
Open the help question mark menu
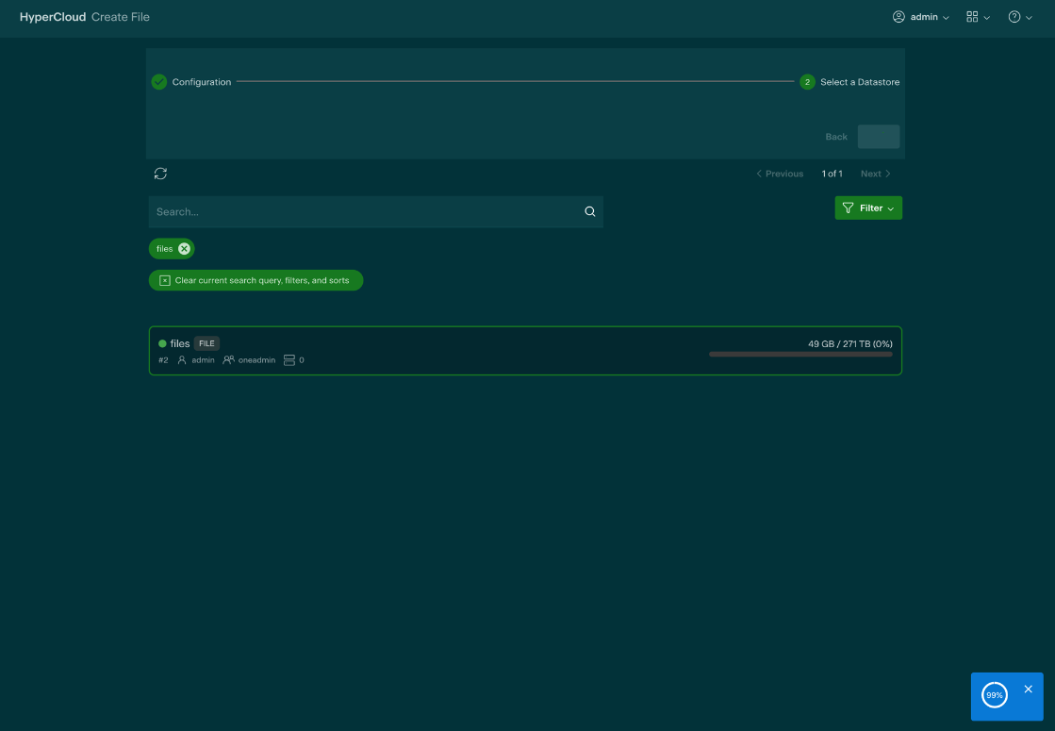pos(1019,17)
